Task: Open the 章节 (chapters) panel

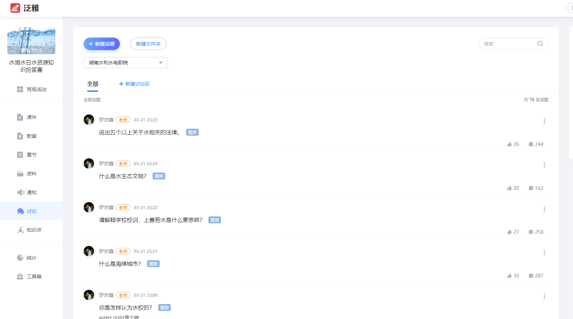Action: (31, 155)
